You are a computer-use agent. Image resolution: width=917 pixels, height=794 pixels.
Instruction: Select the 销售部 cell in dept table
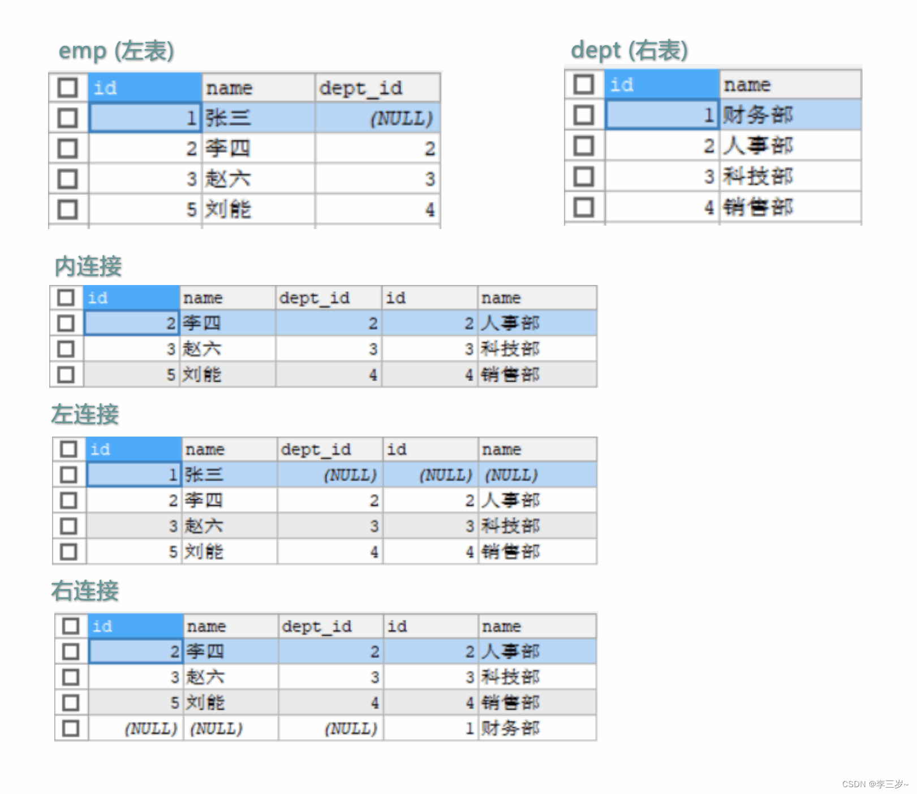pyautogui.click(x=790, y=207)
